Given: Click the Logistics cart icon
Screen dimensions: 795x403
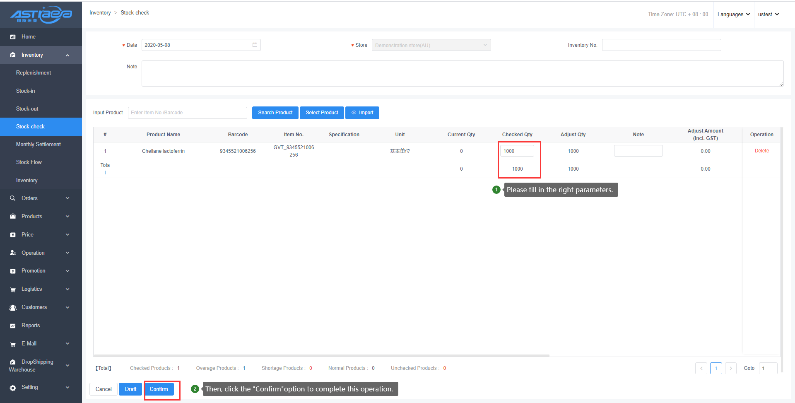Looking at the screenshot, I should (13, 290).
